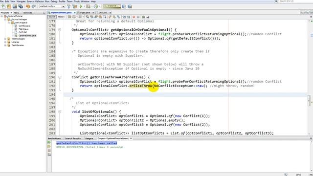Click the stop square icon in Output panel

49,151
